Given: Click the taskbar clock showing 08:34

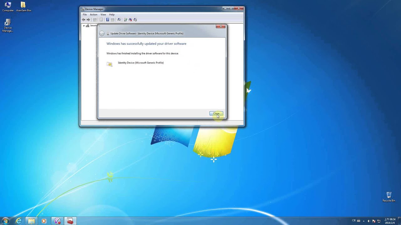Looking at the screenshot, I should 390,221.
